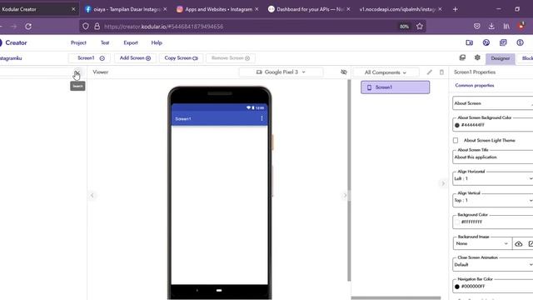Screen dimensions: 533x300
Task: Open Common properties section
Action: point(474,85)
